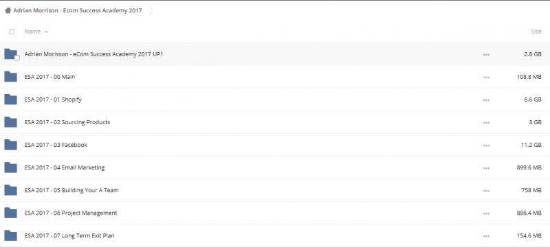Screen dimensions: 550x247
Task: Open three-dot menu for 05 Building Your A Team
Action: [486, 191]
